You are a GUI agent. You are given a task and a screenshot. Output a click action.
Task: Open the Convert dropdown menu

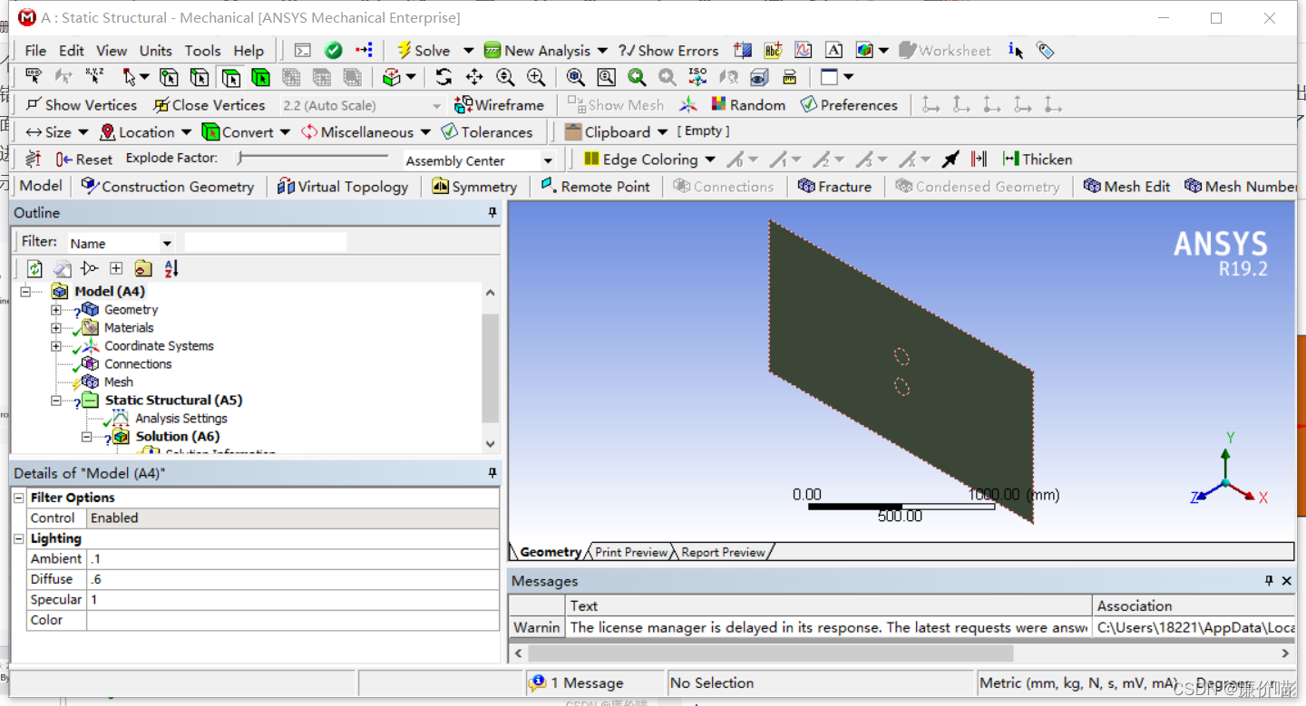(246, 132)
